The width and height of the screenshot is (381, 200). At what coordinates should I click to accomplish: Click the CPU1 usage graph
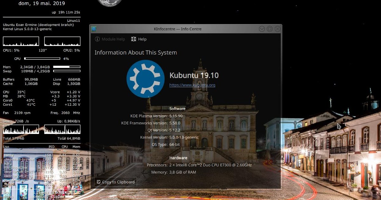pos(21,41)
